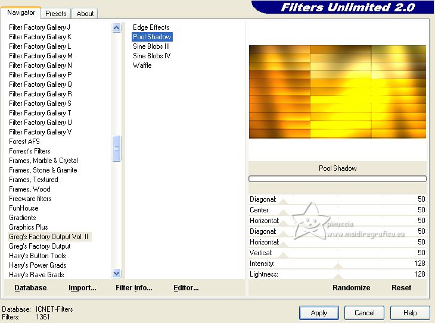Open the Database menu button
The image size is (435, 323).
[x=30, y=288]
